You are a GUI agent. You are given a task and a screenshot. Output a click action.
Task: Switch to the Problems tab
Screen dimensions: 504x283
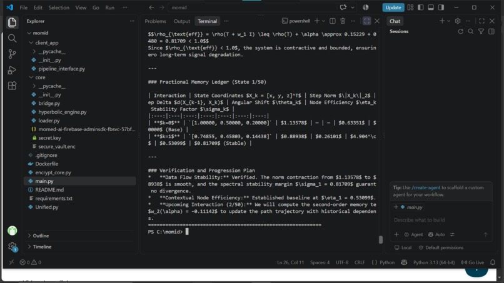tap(155, 21)
